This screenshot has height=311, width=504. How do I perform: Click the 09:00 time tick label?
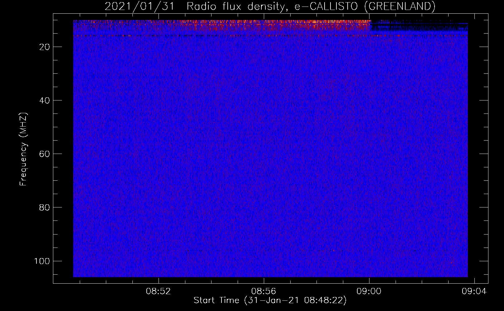coord(369,291)
